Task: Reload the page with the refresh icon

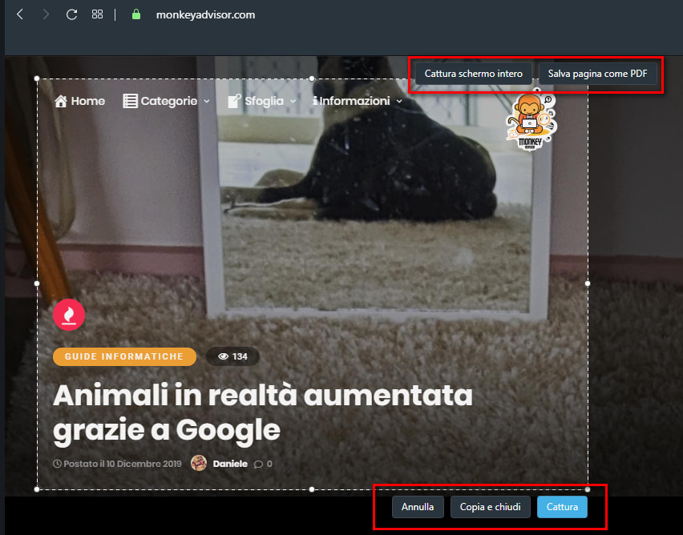Action: pos(71,14)
